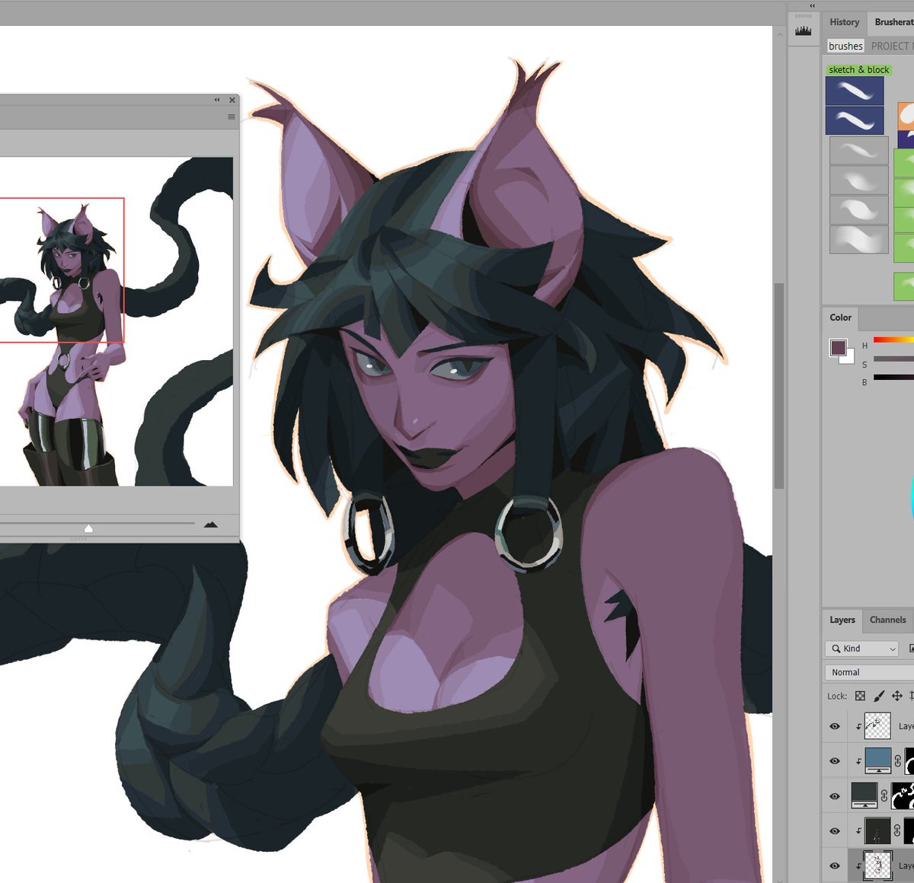Select the second gray brush preset
The image size is (914, 883).
pyautogui.click(x=858, y=180)
